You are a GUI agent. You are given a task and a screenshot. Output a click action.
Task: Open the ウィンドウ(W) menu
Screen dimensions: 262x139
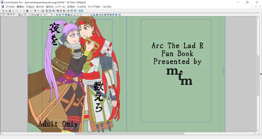point(94,7)
